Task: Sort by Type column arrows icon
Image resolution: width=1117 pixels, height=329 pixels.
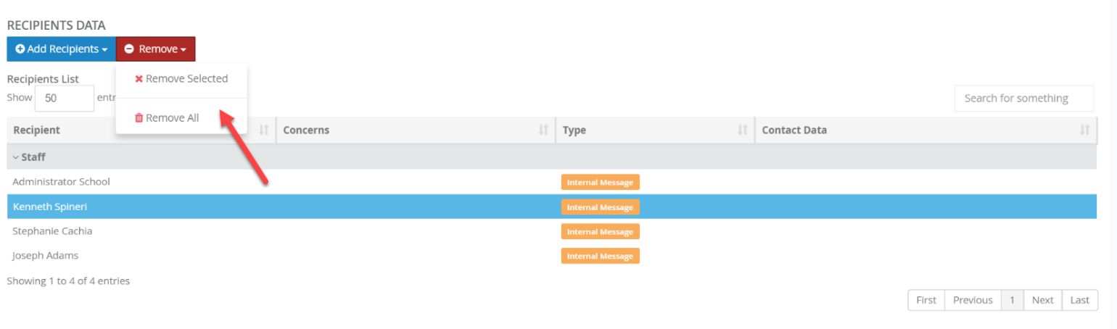Action: click(x=742, y=130)
